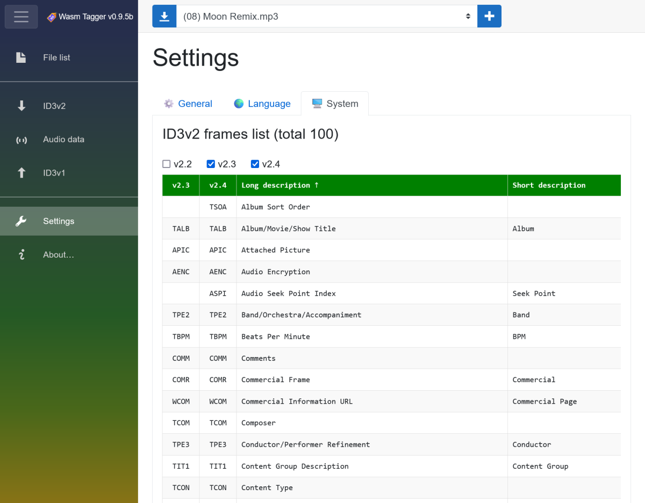Switch to the General tab
645x503 pixels.
click(188, 104)
